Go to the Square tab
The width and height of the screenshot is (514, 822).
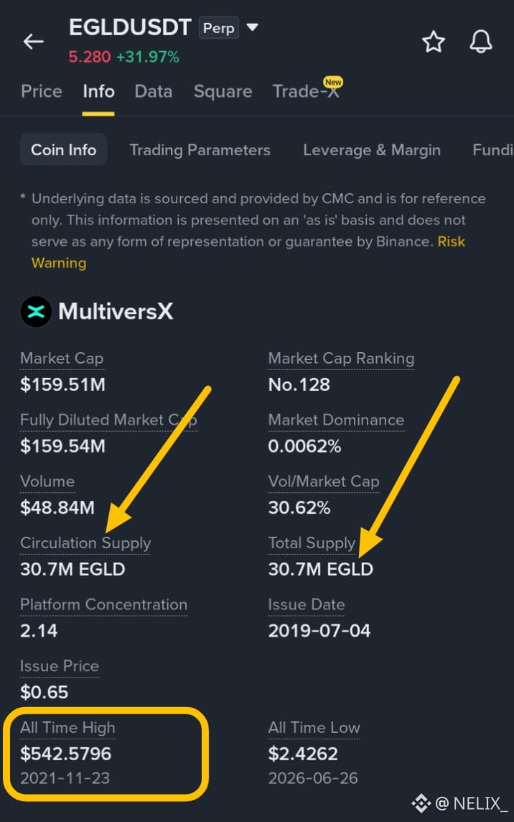223,92
